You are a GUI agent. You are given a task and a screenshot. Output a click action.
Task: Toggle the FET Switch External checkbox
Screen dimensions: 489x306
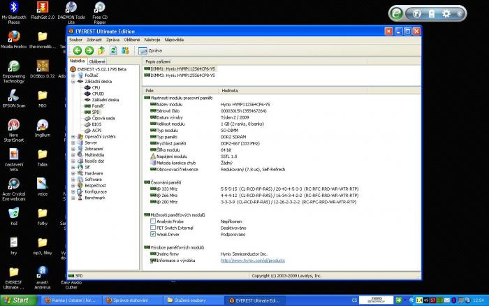(153, 227)
